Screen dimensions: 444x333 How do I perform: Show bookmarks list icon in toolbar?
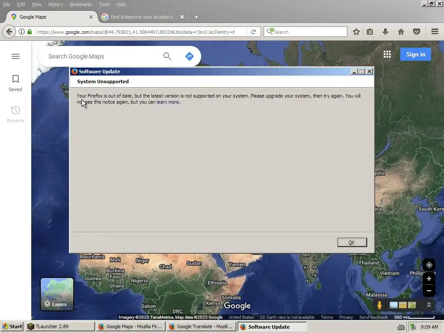[x=370, y=32]
